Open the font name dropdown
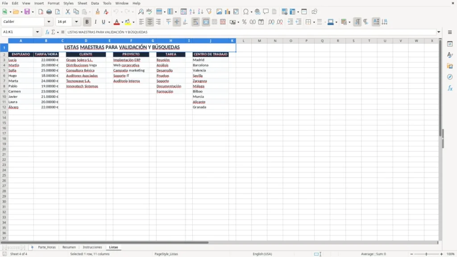The height and width of the screenshot is (257, 457). coord(49,21)
